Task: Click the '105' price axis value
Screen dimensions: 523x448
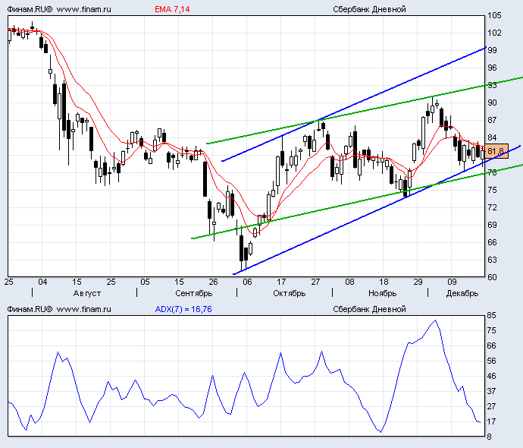Action: [x=494, y=15]
